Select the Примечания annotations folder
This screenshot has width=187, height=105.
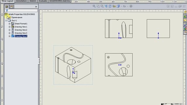(17, 17)
